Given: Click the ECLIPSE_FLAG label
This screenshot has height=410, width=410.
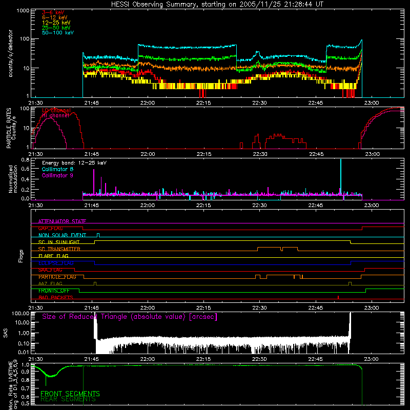Looking at the screenshot, I should pos(56,263).
